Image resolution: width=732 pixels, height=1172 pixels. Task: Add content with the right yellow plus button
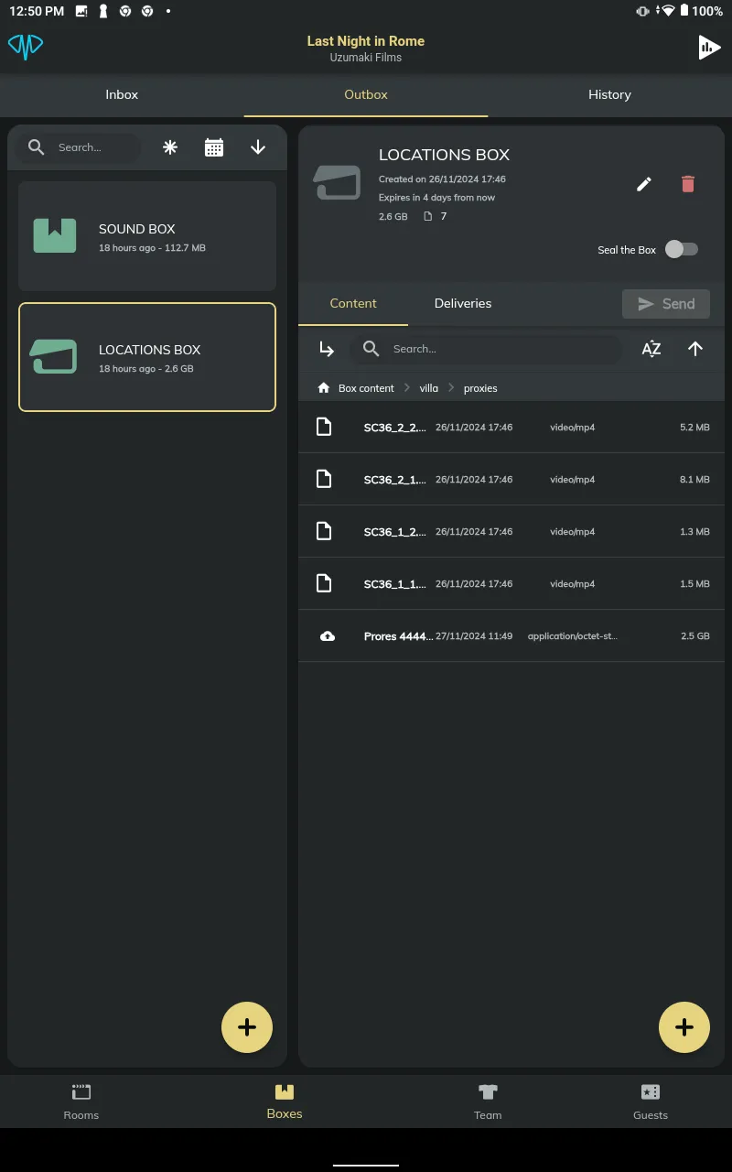click(x=684, y=1027)
